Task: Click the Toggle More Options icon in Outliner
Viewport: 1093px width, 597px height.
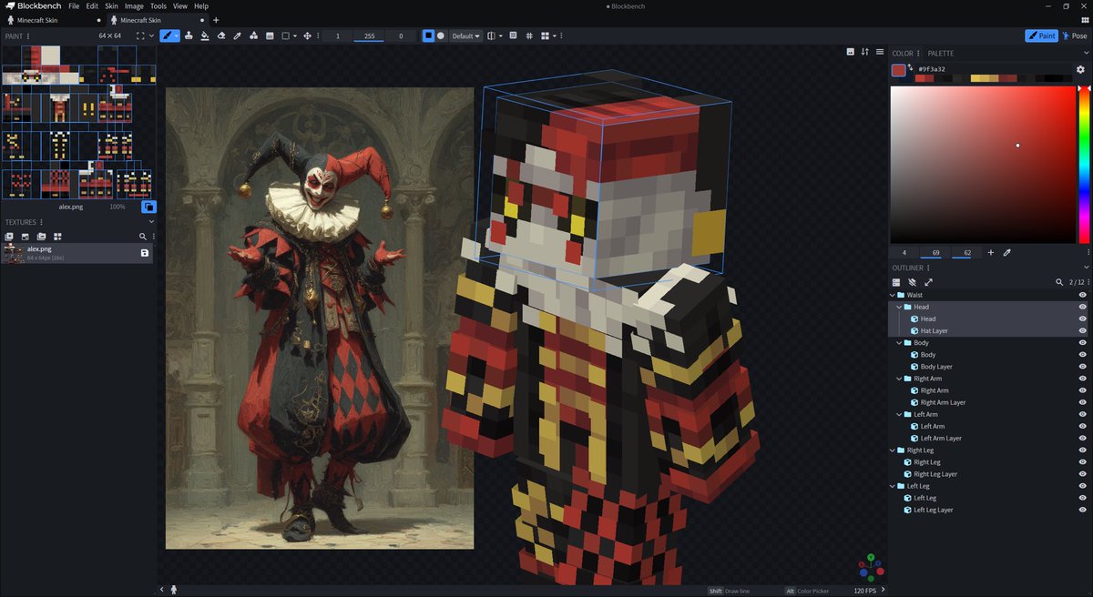Action: (x=896, y=282)
